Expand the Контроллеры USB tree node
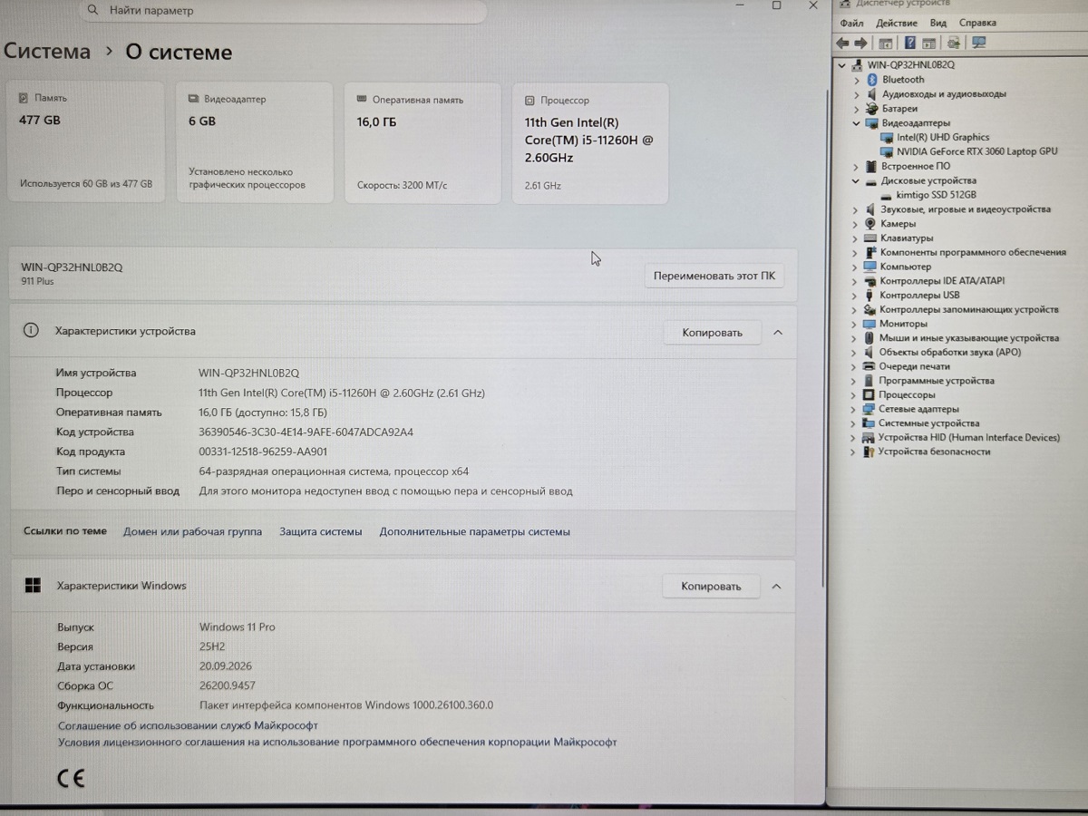 [855, 295]
